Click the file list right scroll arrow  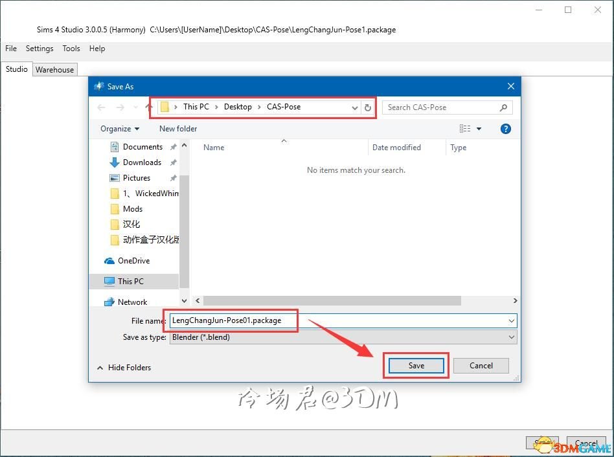pos(515,300)
